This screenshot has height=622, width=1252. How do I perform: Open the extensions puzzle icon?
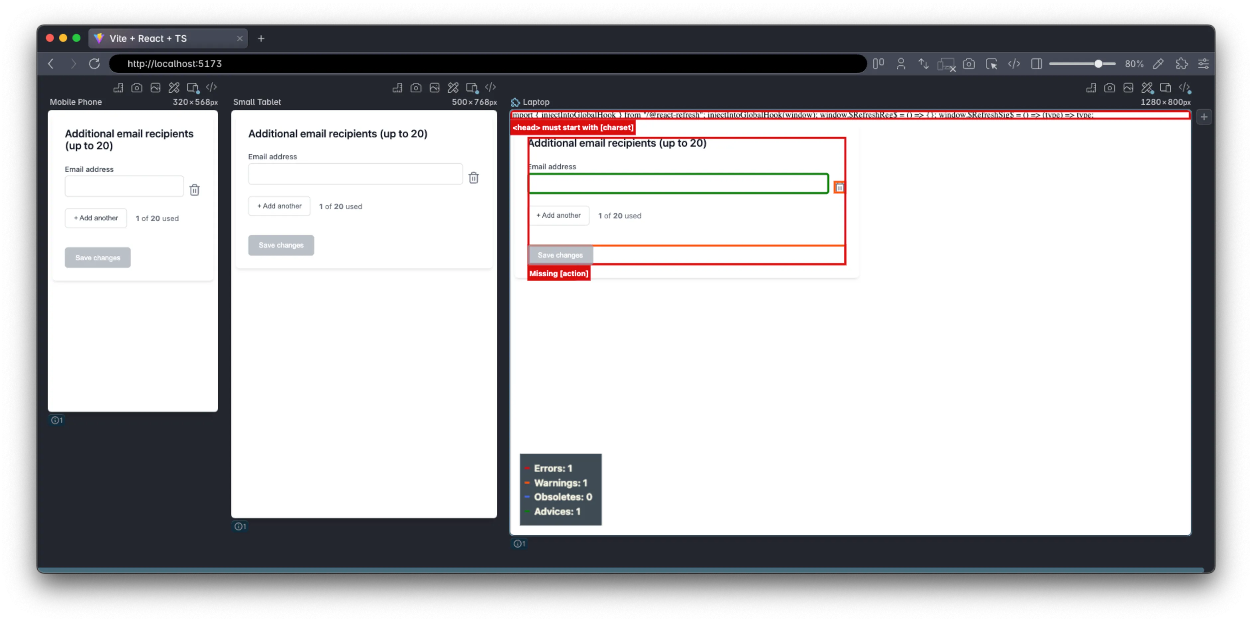pos(1182,64)
